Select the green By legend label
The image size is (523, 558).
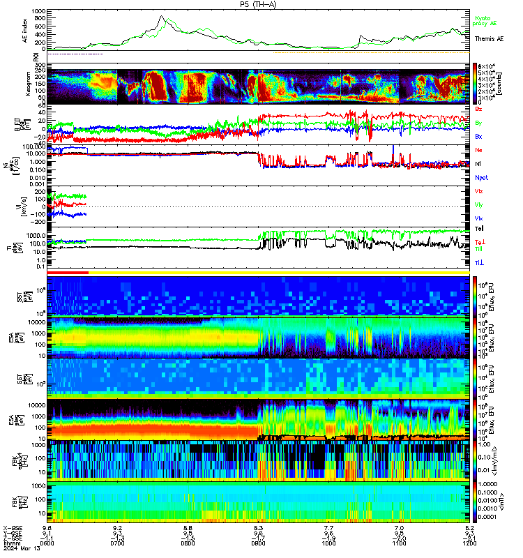pos(478,123)
